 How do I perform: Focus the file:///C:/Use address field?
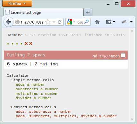32,22
